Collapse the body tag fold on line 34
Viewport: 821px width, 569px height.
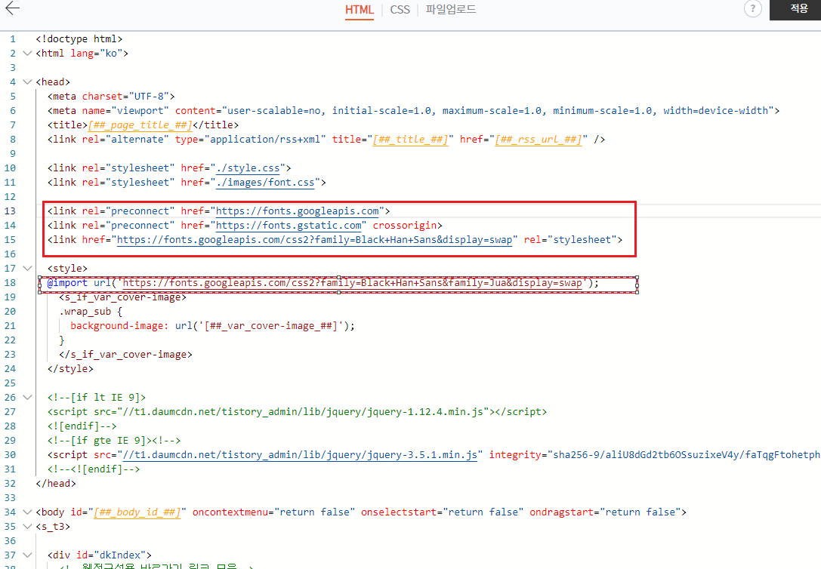click(27, 512)
